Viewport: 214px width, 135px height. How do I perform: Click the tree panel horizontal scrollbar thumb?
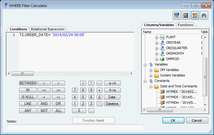pos(160,110)
